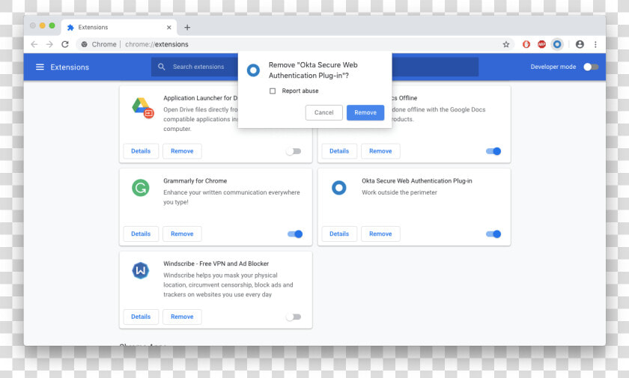This screenshot has width=629, height=378.
Task: Open Details for Google Docs Offline
Action: tap(339, 151)
